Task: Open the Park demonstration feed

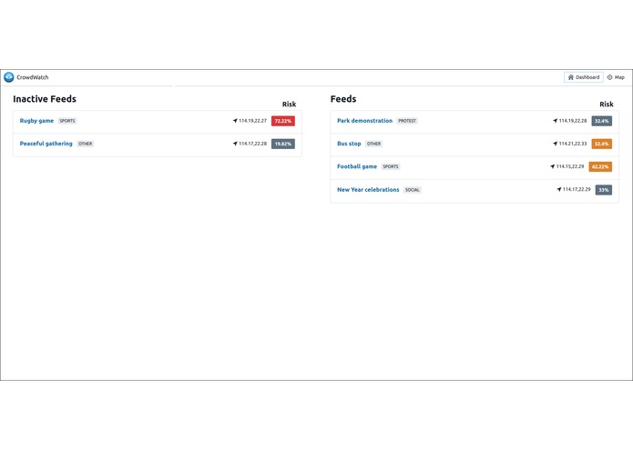Action: point(364,121)
